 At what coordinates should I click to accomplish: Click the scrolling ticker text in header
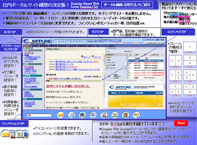[87, 41]
